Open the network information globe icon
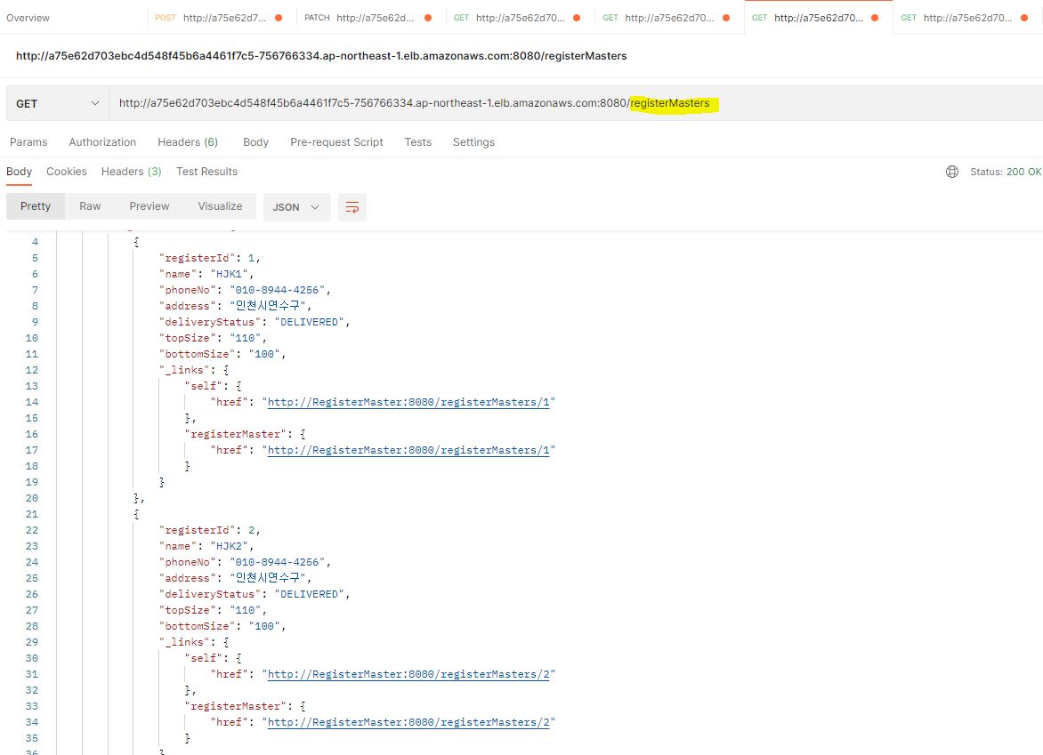Viewport: 1043px width, 755px height. pyautogui.click(x=951, y=171)
